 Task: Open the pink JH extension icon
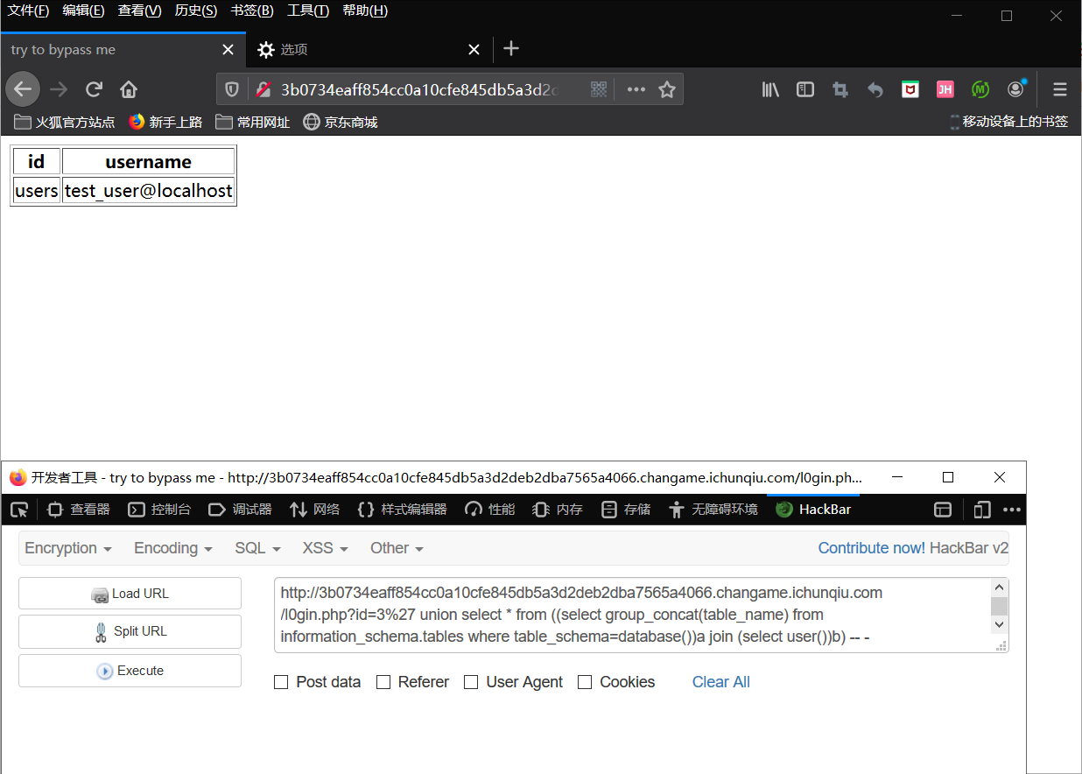(x=945, y=89)
